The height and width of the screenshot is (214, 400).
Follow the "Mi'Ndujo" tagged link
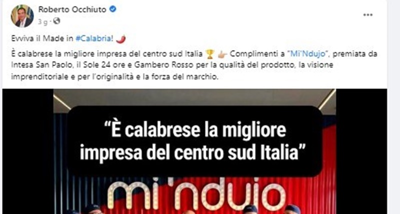coord(308,54)
